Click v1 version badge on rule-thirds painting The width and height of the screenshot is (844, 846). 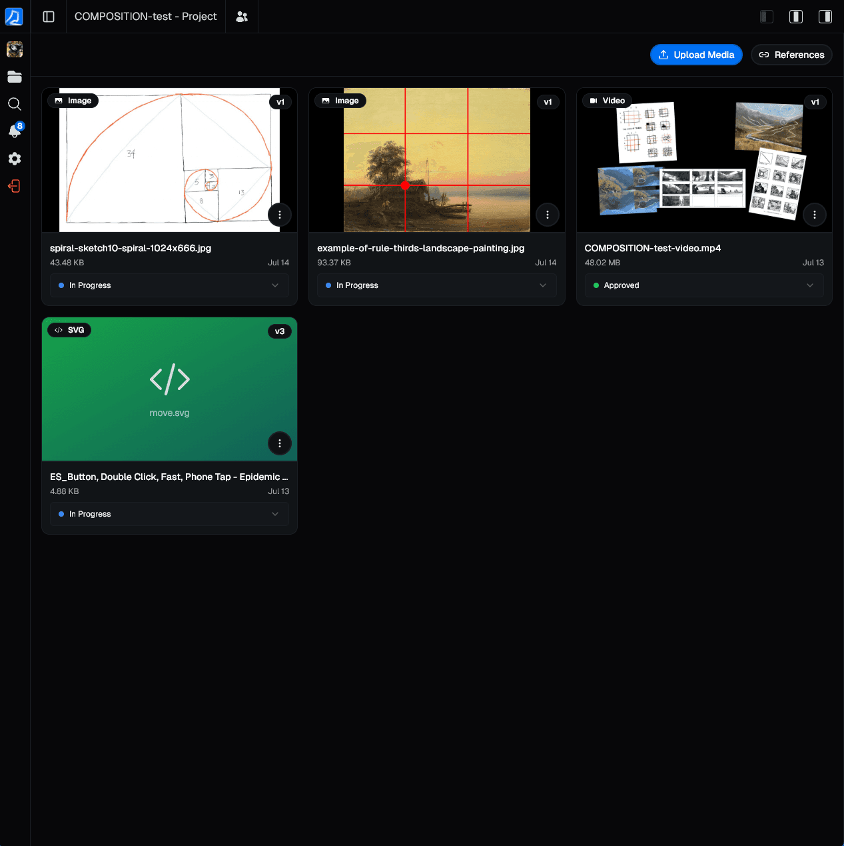(x=548, y=102)
